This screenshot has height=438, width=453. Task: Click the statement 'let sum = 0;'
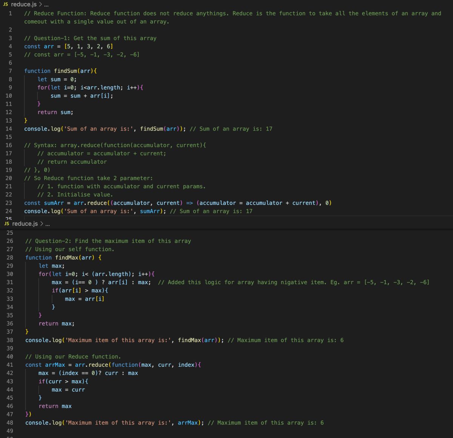pos(57,79)
